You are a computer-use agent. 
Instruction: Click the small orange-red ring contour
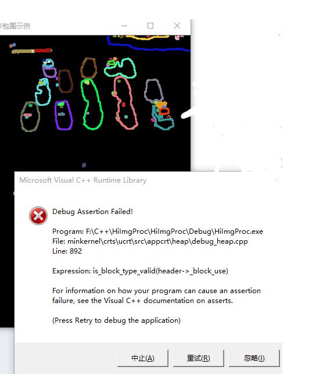[x=164, y=111]
